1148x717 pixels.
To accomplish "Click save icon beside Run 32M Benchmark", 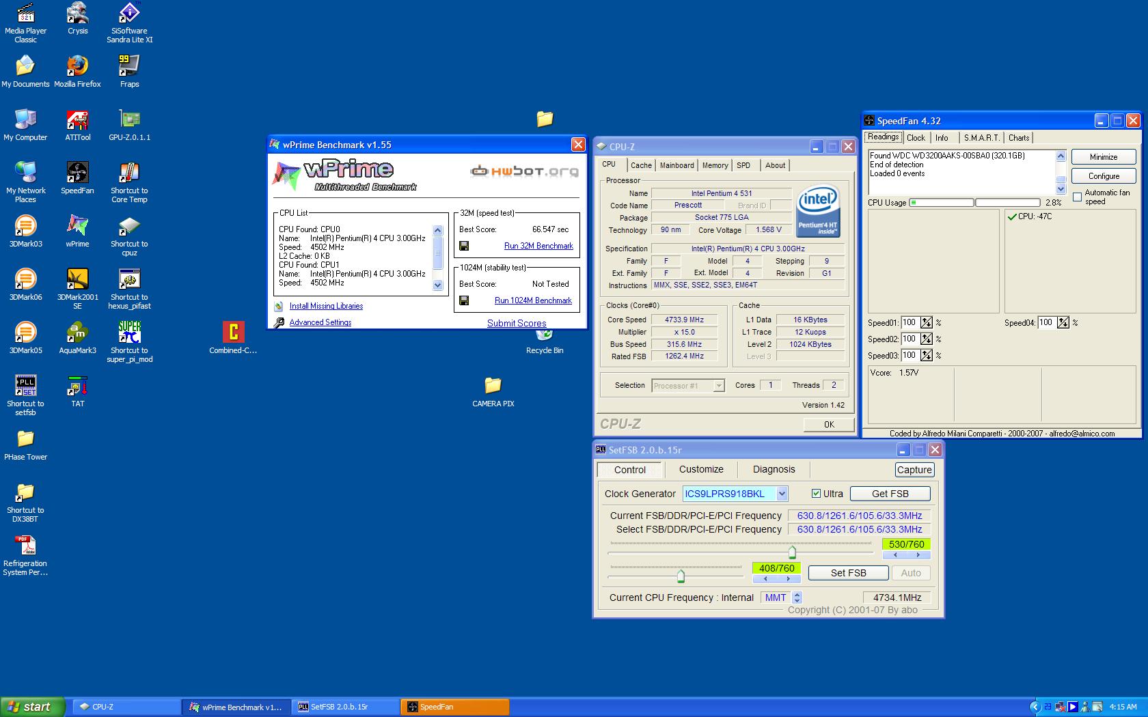I will (x=464, y=246).
